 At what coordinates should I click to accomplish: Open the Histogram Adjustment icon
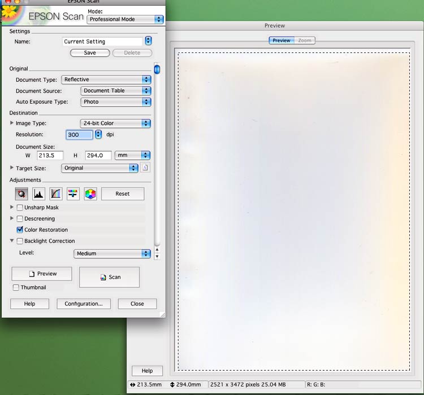38,194
